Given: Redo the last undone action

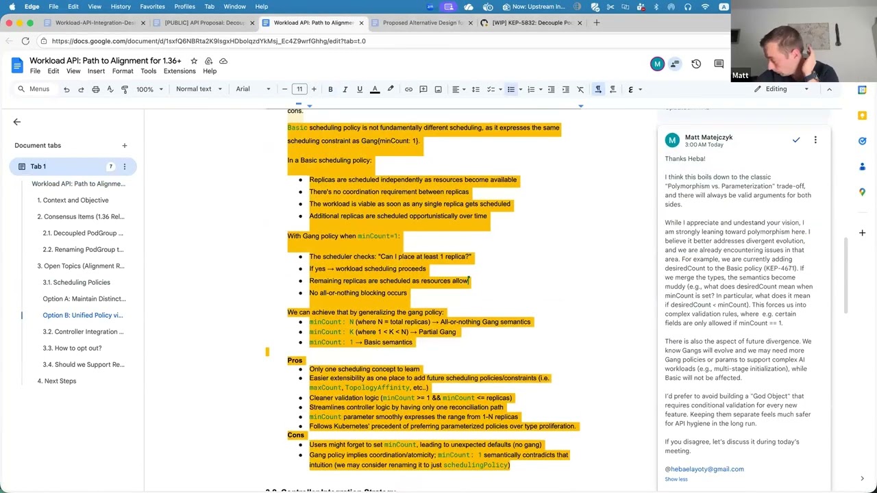Looking at the screenshot, I should (81, 89).
